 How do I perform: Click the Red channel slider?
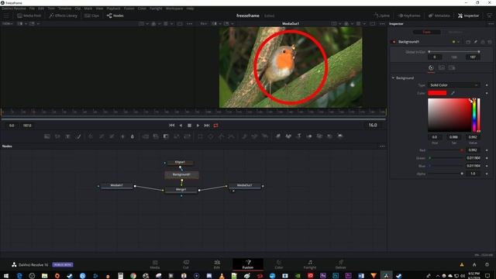tap(446, 150)
